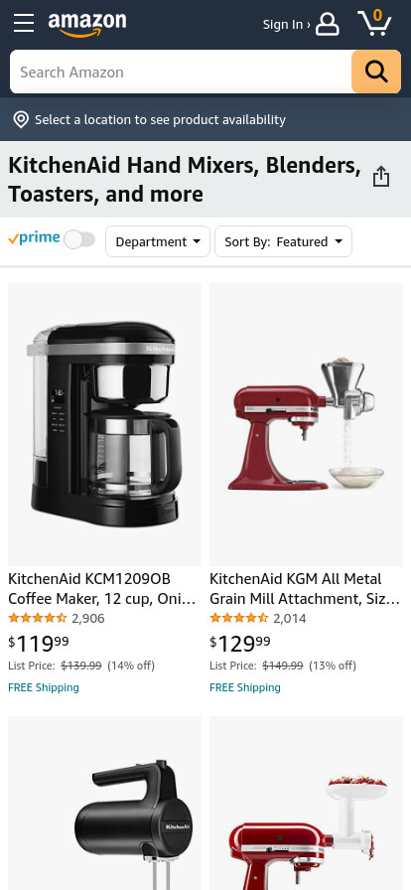Open the Sort By Featured dropdown
The image size is (411, 890).
click(x=283, y=241)
